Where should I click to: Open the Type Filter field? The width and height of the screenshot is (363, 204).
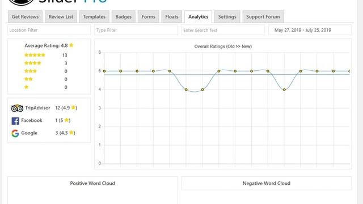click(x=136, y=30)
